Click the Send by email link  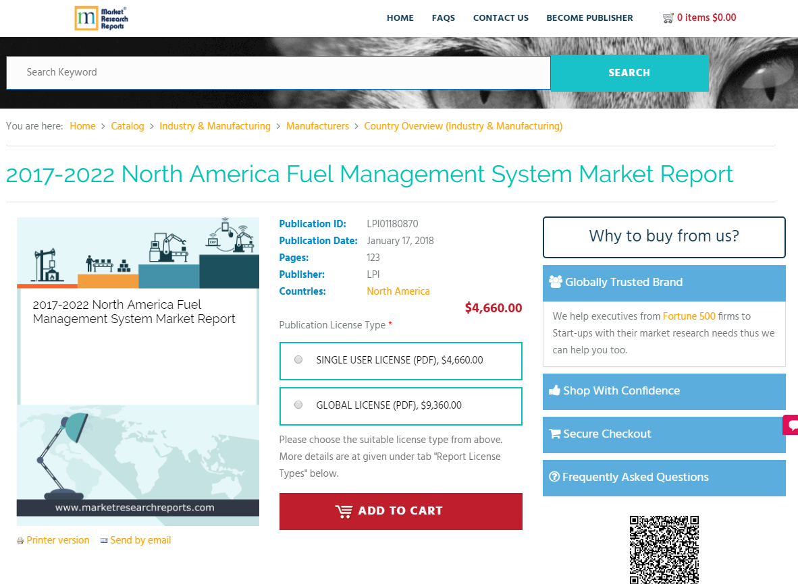tap(140, 540)
